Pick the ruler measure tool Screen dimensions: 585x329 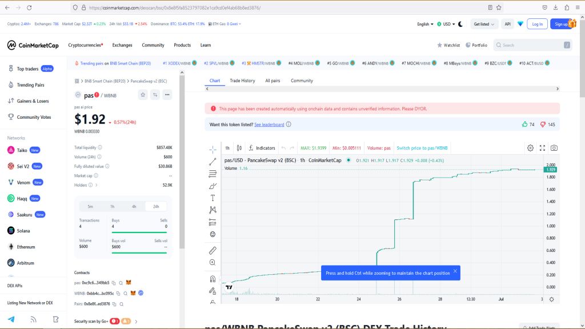[x=213, y=250]
